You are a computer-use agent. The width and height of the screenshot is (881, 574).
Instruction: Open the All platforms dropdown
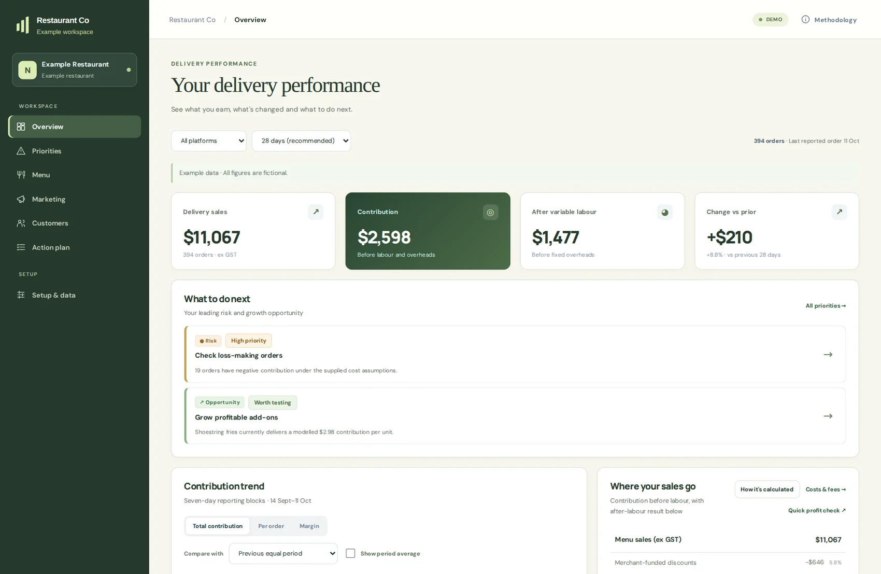[209, 141]
